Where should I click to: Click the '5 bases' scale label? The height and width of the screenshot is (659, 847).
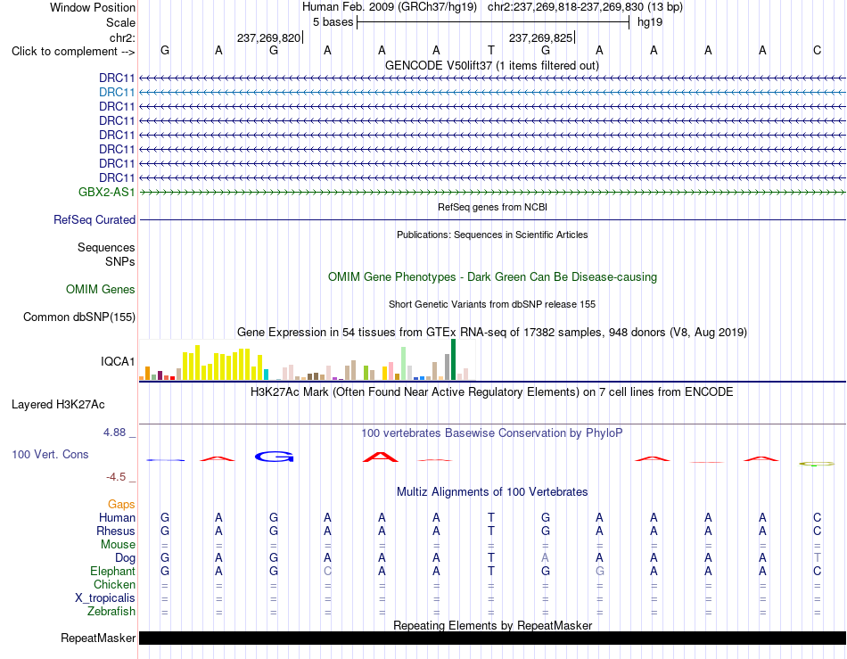click(333, 22)
